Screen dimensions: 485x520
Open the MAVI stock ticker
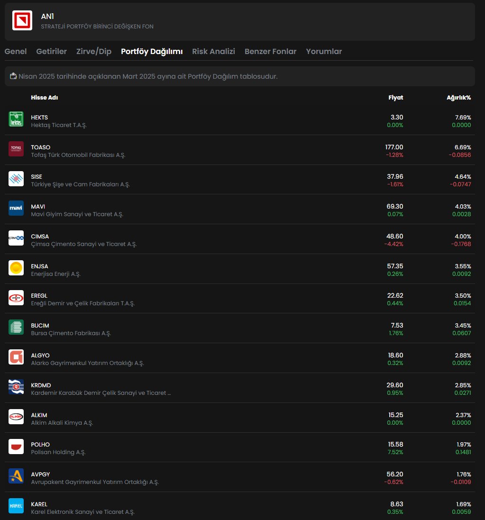pos(38,207)
